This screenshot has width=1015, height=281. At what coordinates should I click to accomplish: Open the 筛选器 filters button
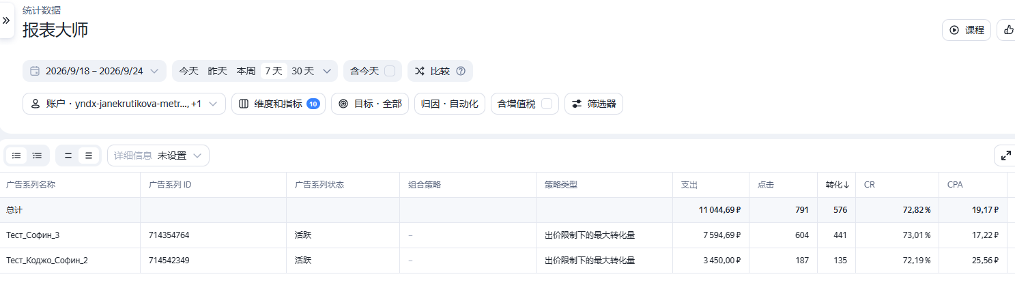594,104
